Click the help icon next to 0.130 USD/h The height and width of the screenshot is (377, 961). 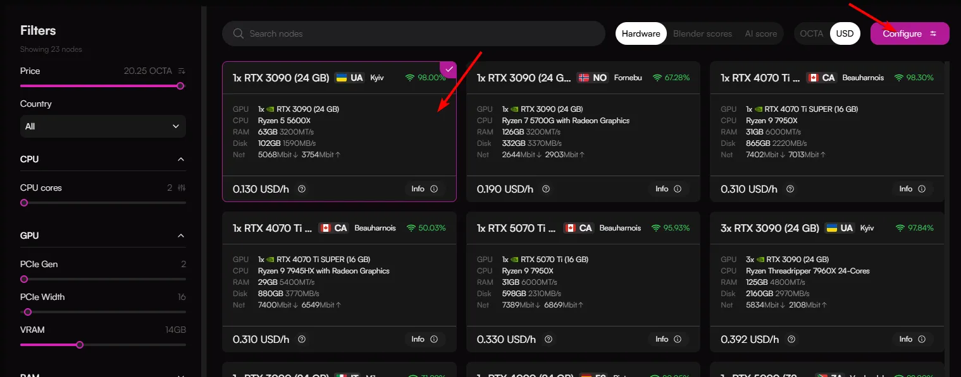[302, 189]
